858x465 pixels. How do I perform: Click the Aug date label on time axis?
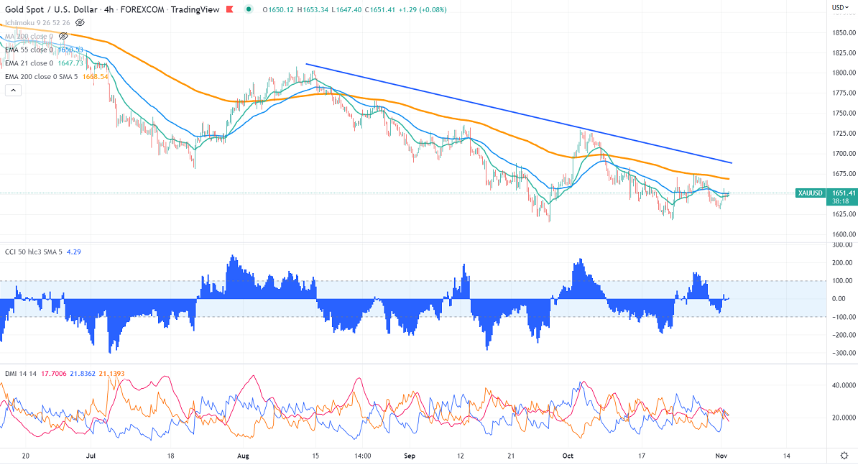[244, 456]
